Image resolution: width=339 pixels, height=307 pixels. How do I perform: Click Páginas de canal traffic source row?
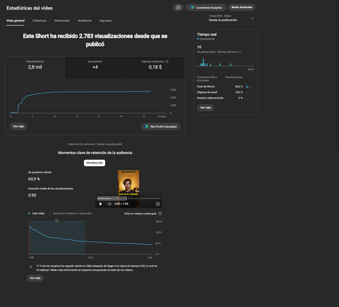225,92
